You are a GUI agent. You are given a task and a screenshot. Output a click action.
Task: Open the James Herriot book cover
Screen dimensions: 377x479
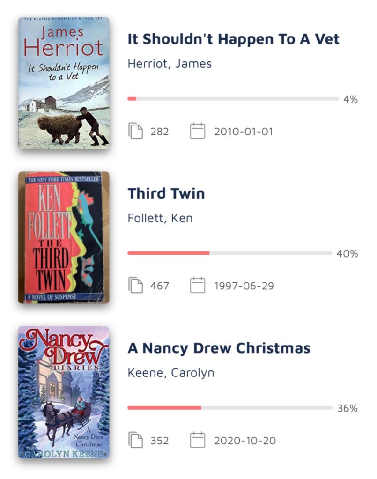point(64,83)
